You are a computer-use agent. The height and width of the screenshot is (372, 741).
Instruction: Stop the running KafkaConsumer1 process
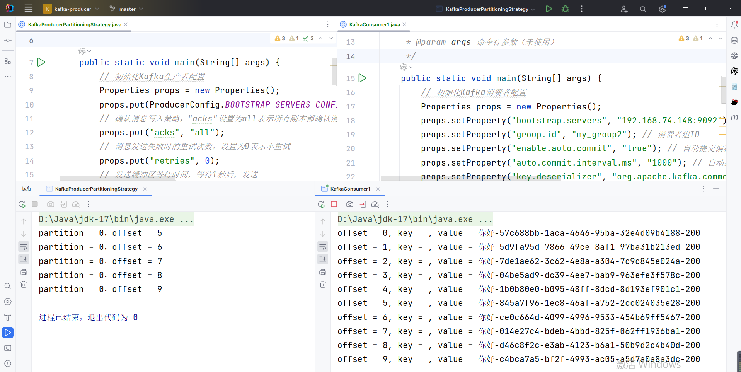[x=334, y=204]
